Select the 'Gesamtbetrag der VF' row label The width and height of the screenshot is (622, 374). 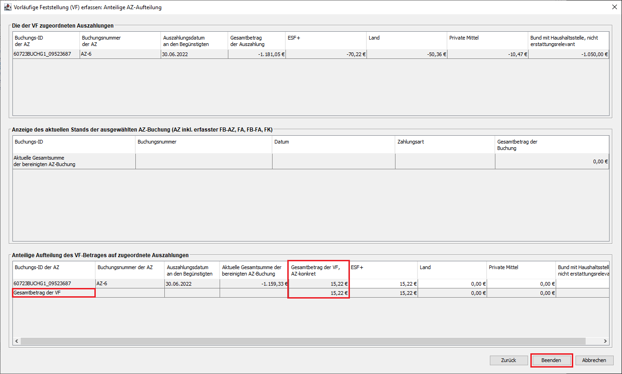pos(54,293)
